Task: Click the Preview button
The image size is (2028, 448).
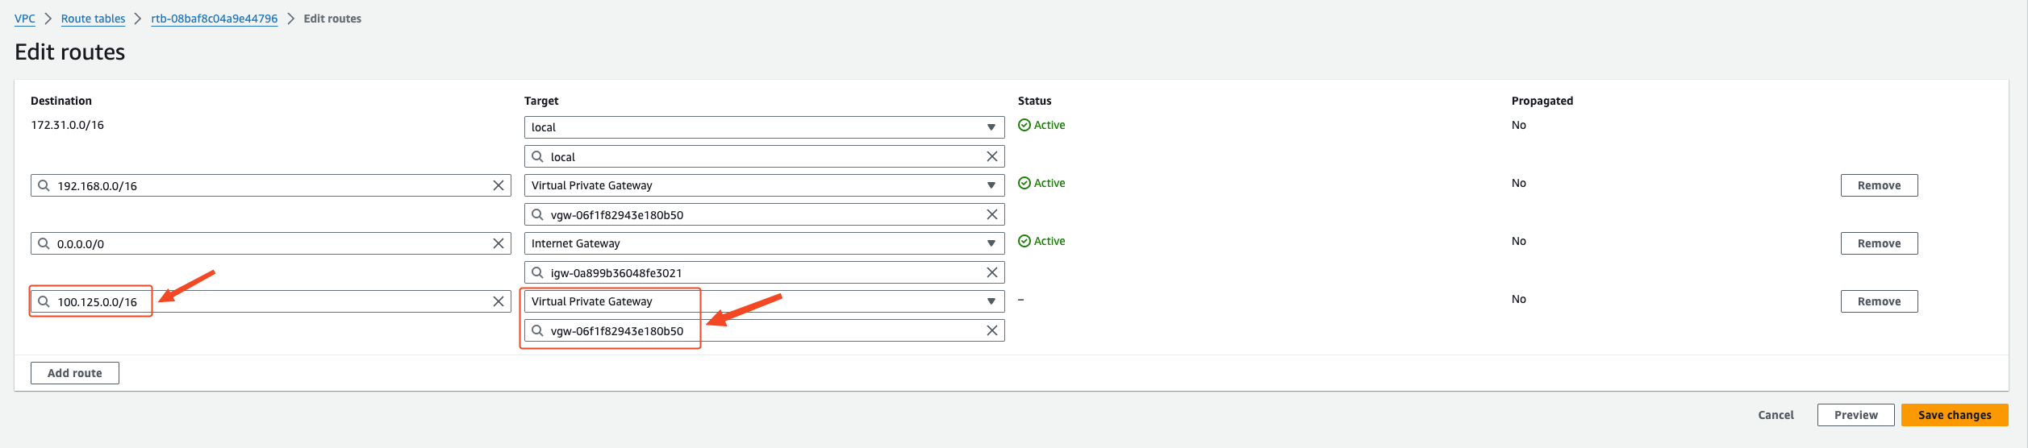Action: click(1855, 415)
